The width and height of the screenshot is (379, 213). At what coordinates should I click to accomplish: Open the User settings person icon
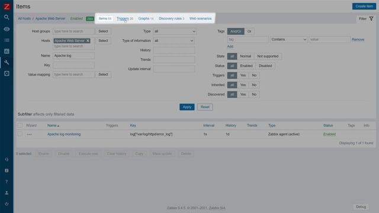7,193
